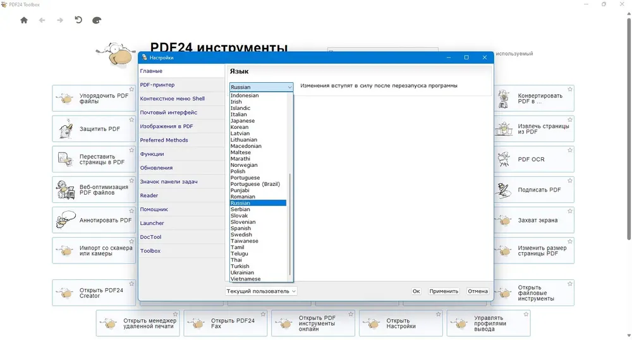
Task: Toggle favorite star on Захват экрана tile
Action: coord(569,211)
